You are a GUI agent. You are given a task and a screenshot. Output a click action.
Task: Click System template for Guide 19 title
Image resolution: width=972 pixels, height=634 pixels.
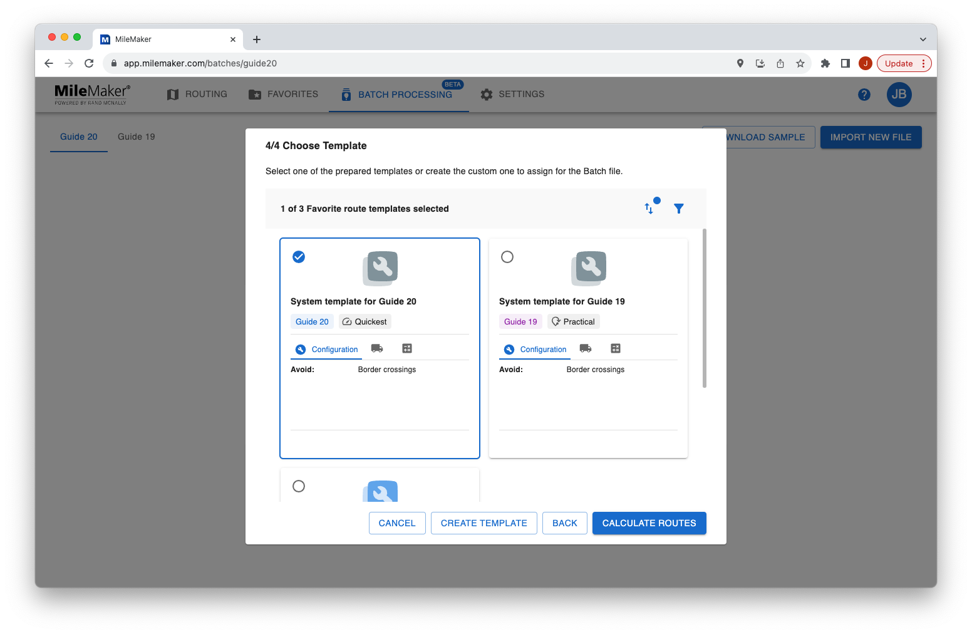562,301
